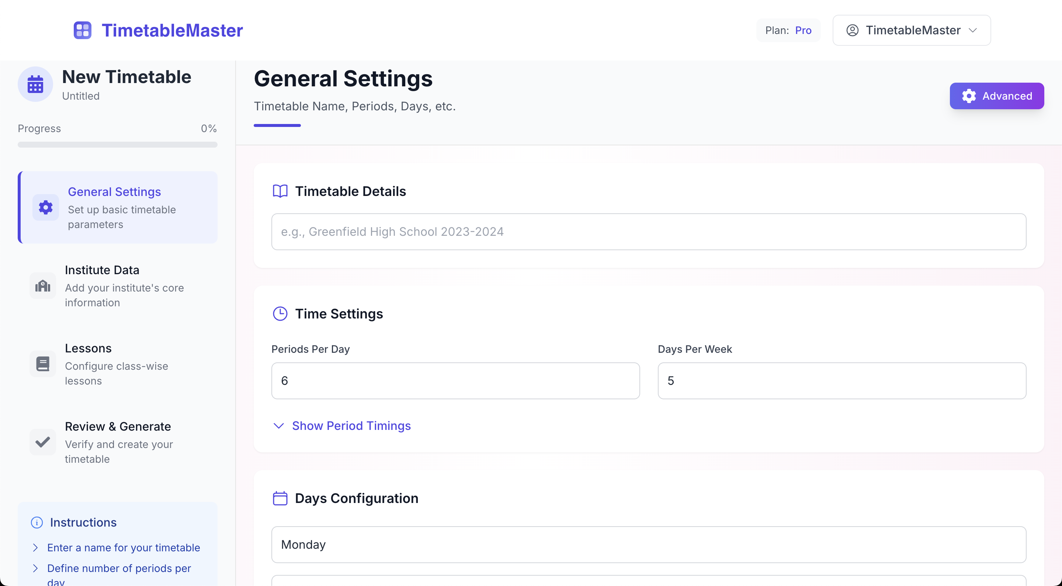Click the open book icon beside Timetable Details
Viewport: 1062px width, 586px height.
click(x=280, y=191)
